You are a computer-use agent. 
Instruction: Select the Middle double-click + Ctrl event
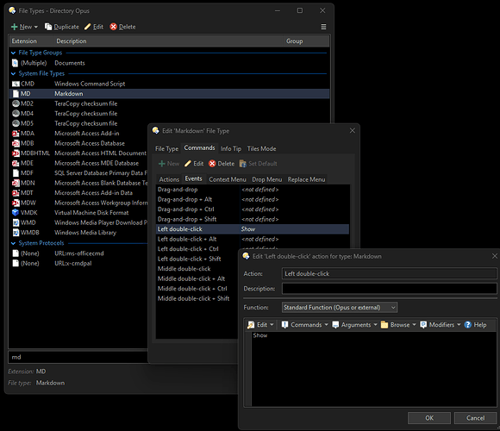click(x=197, y=289)
